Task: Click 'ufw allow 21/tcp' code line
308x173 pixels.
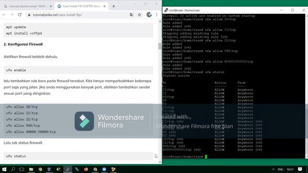Action: tap(22, 119)
